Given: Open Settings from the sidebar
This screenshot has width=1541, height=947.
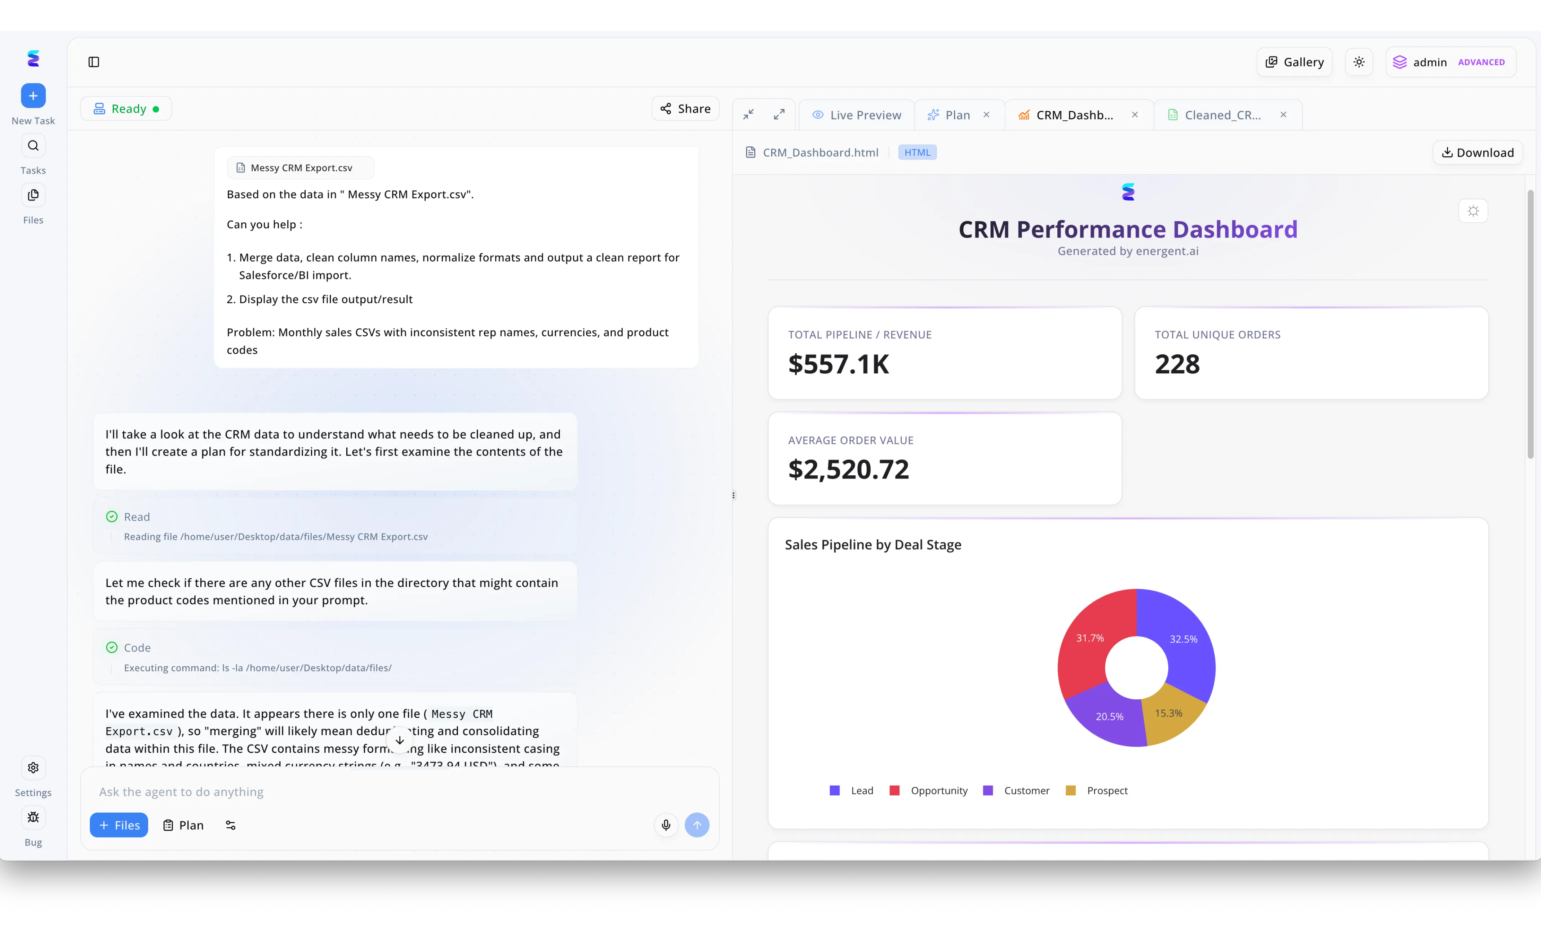Looking at the screenshot, I should click(32, 768).
